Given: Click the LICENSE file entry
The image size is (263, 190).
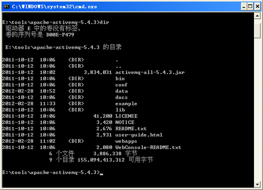Looking at the screenshot, I should click(x=126, y=116).
